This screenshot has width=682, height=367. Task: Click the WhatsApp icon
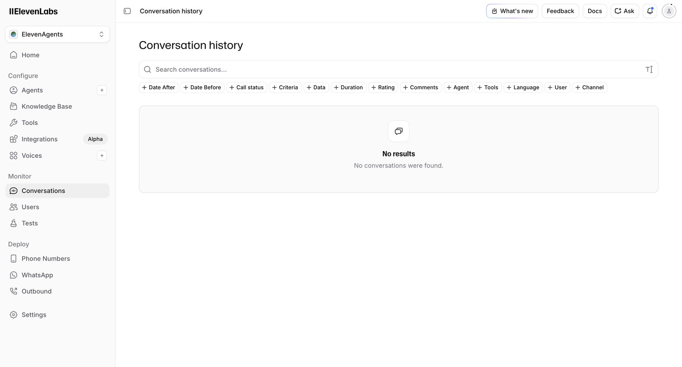pyautogui.click(x=14, y=275)
